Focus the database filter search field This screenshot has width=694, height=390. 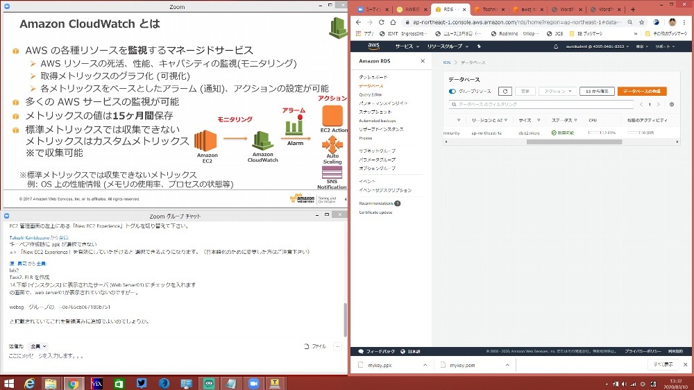click(x=541, y=105)
